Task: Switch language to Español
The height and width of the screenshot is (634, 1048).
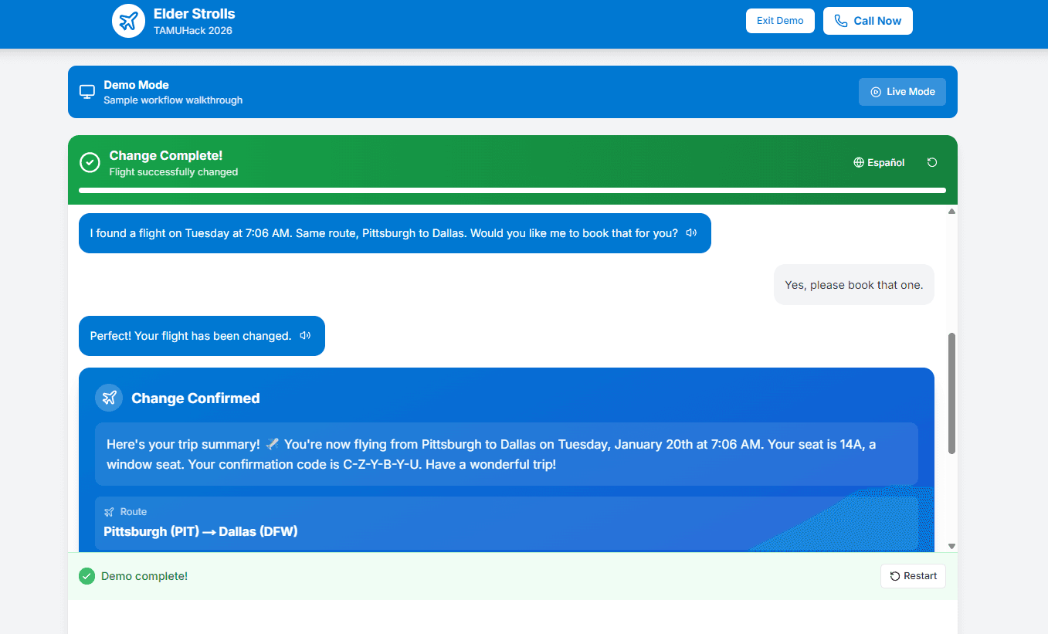Action: click(x=879, y=162)
